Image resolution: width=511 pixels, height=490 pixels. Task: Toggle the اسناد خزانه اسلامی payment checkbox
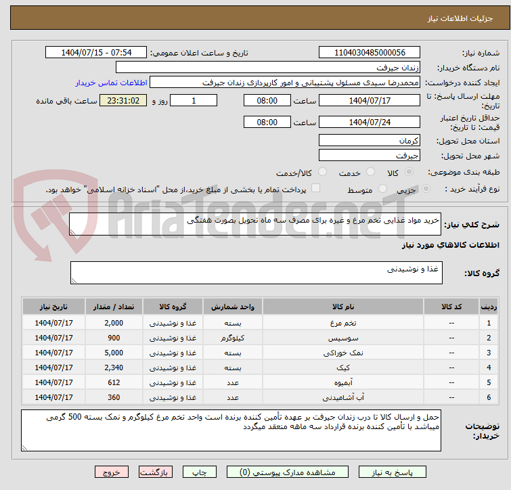point(315,188)
